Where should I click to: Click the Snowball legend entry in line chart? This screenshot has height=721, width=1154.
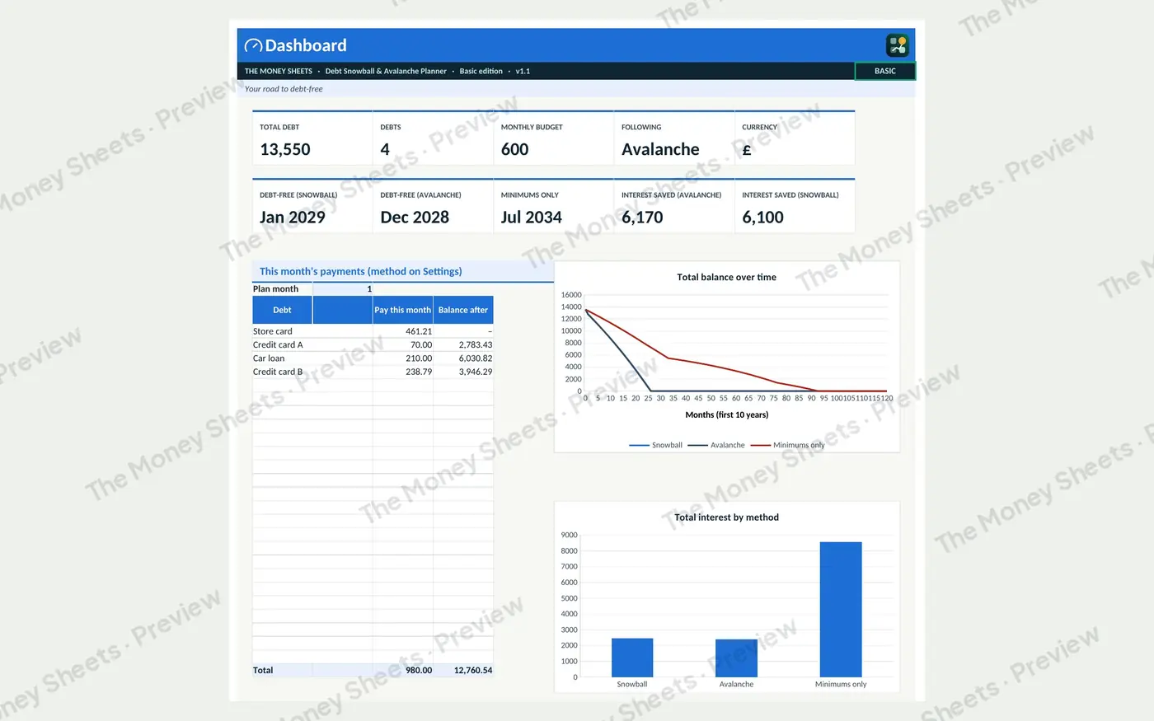click(656, 445)
